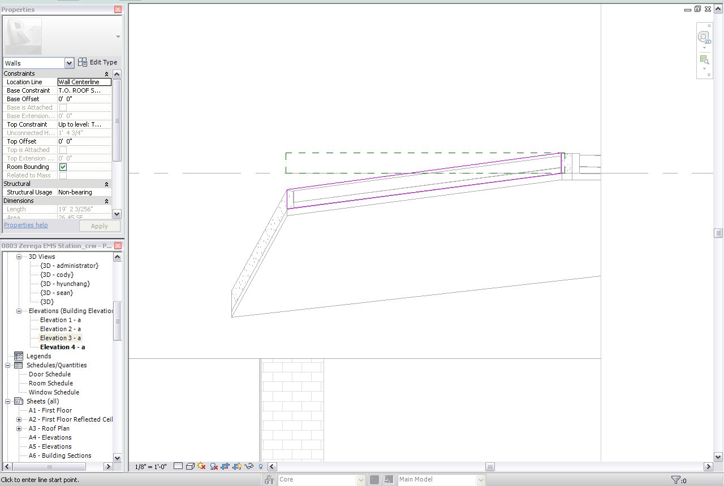Open the type selector dropdown arrow

[x=118, y=37]
